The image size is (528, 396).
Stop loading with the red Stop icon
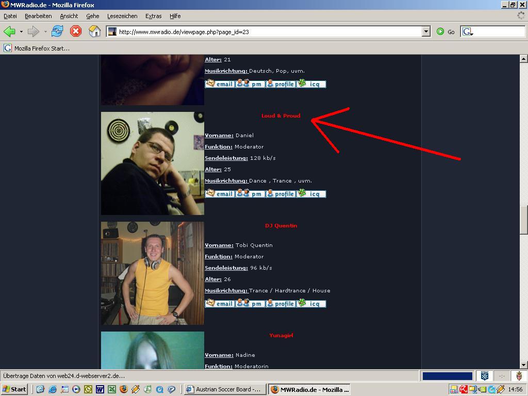coord(76,31)
